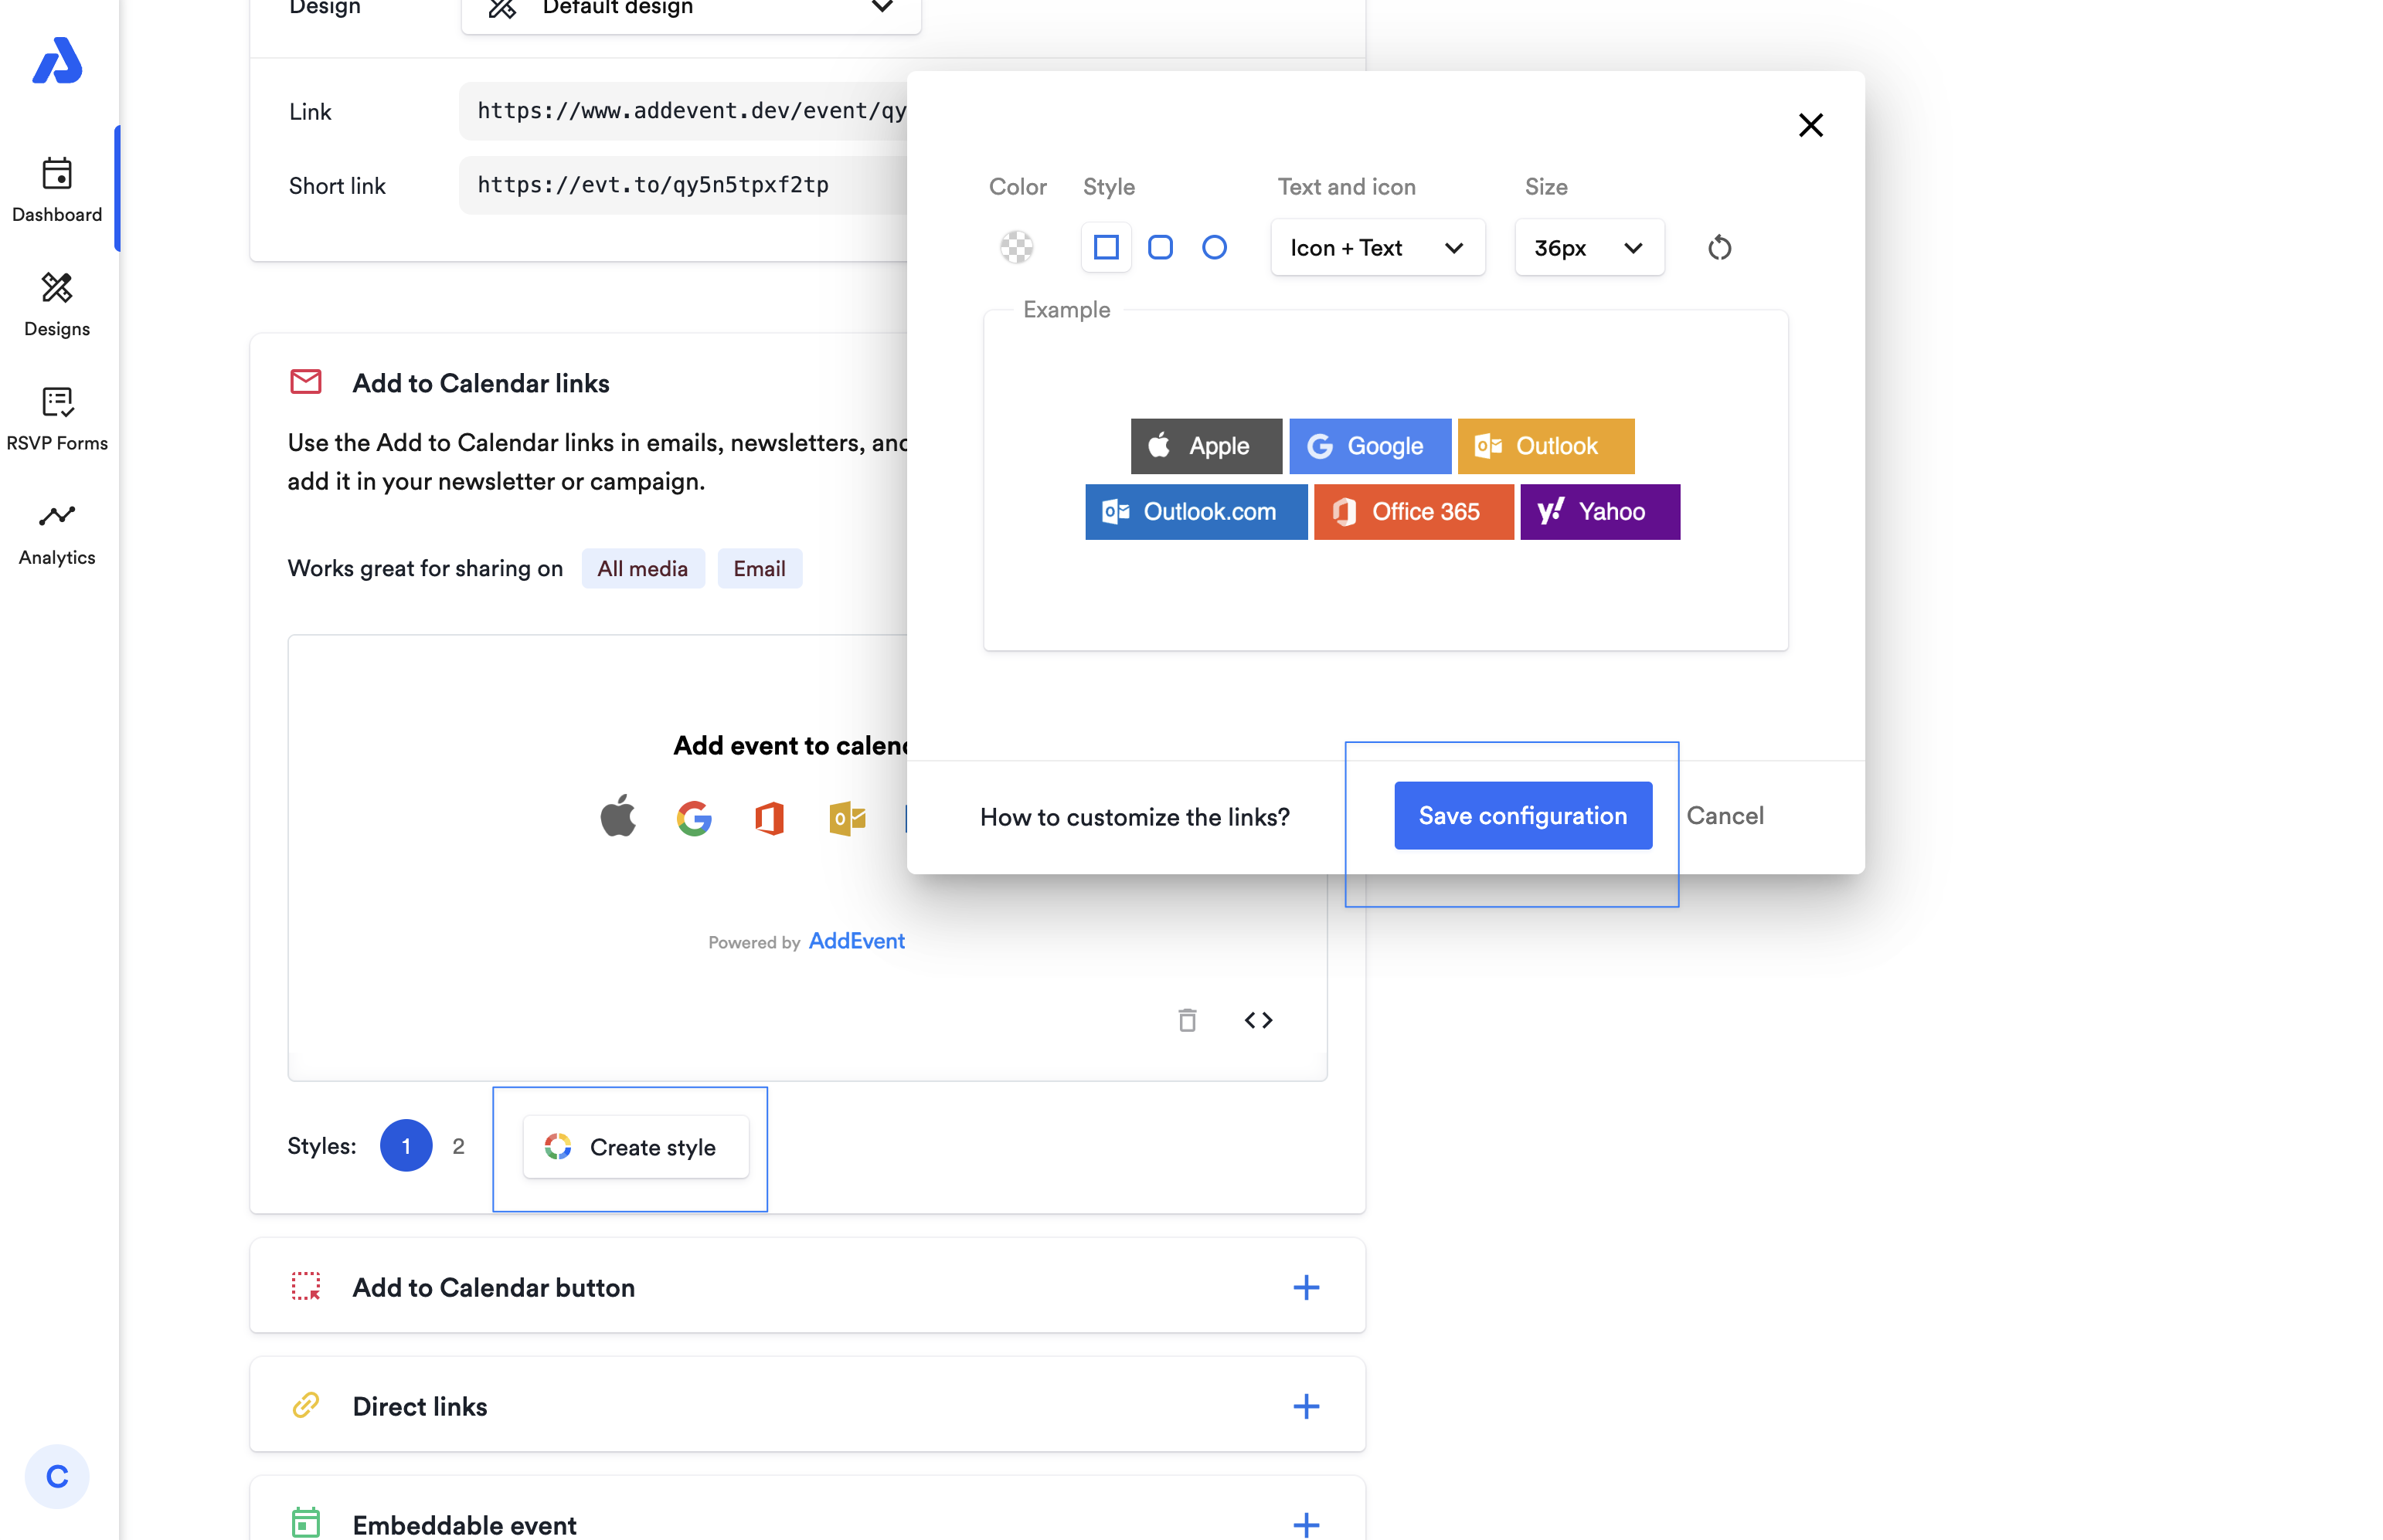Click the Google icon in calendar preview

693,818
